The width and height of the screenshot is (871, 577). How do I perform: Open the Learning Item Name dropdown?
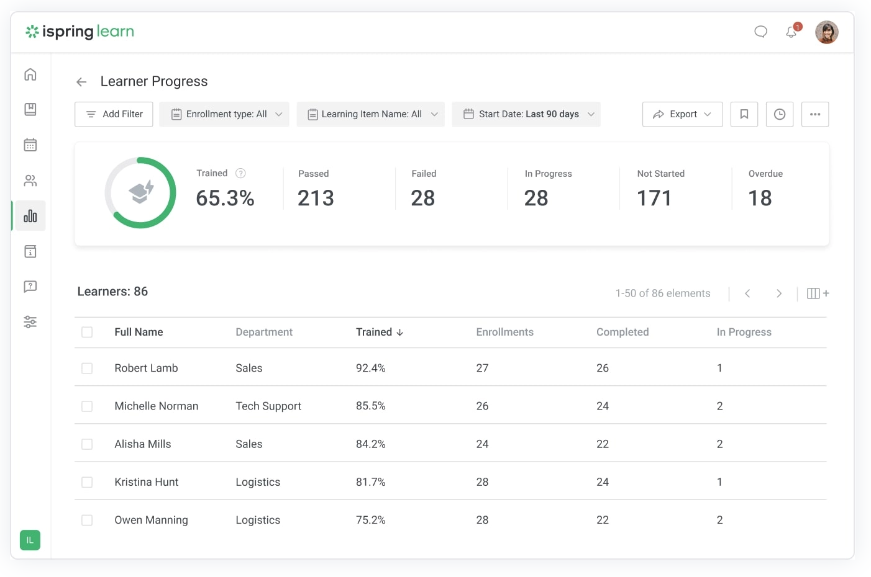[371, 114]
